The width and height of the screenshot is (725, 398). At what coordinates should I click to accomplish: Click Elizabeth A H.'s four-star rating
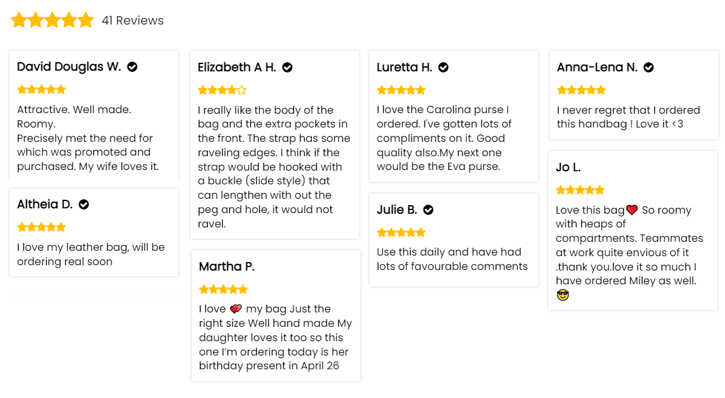pyautogui.click(x=222, y=90)
